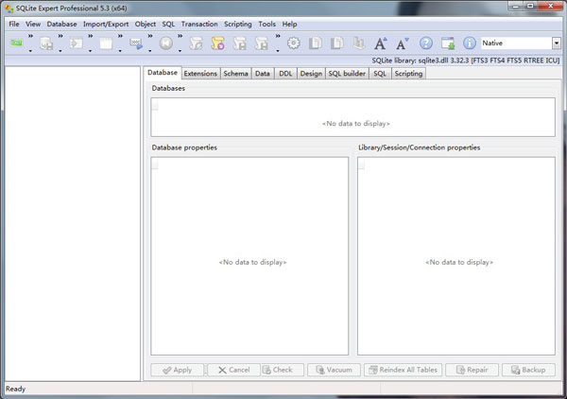
Task: Open the Tools menu
Action: click(267, 25)
